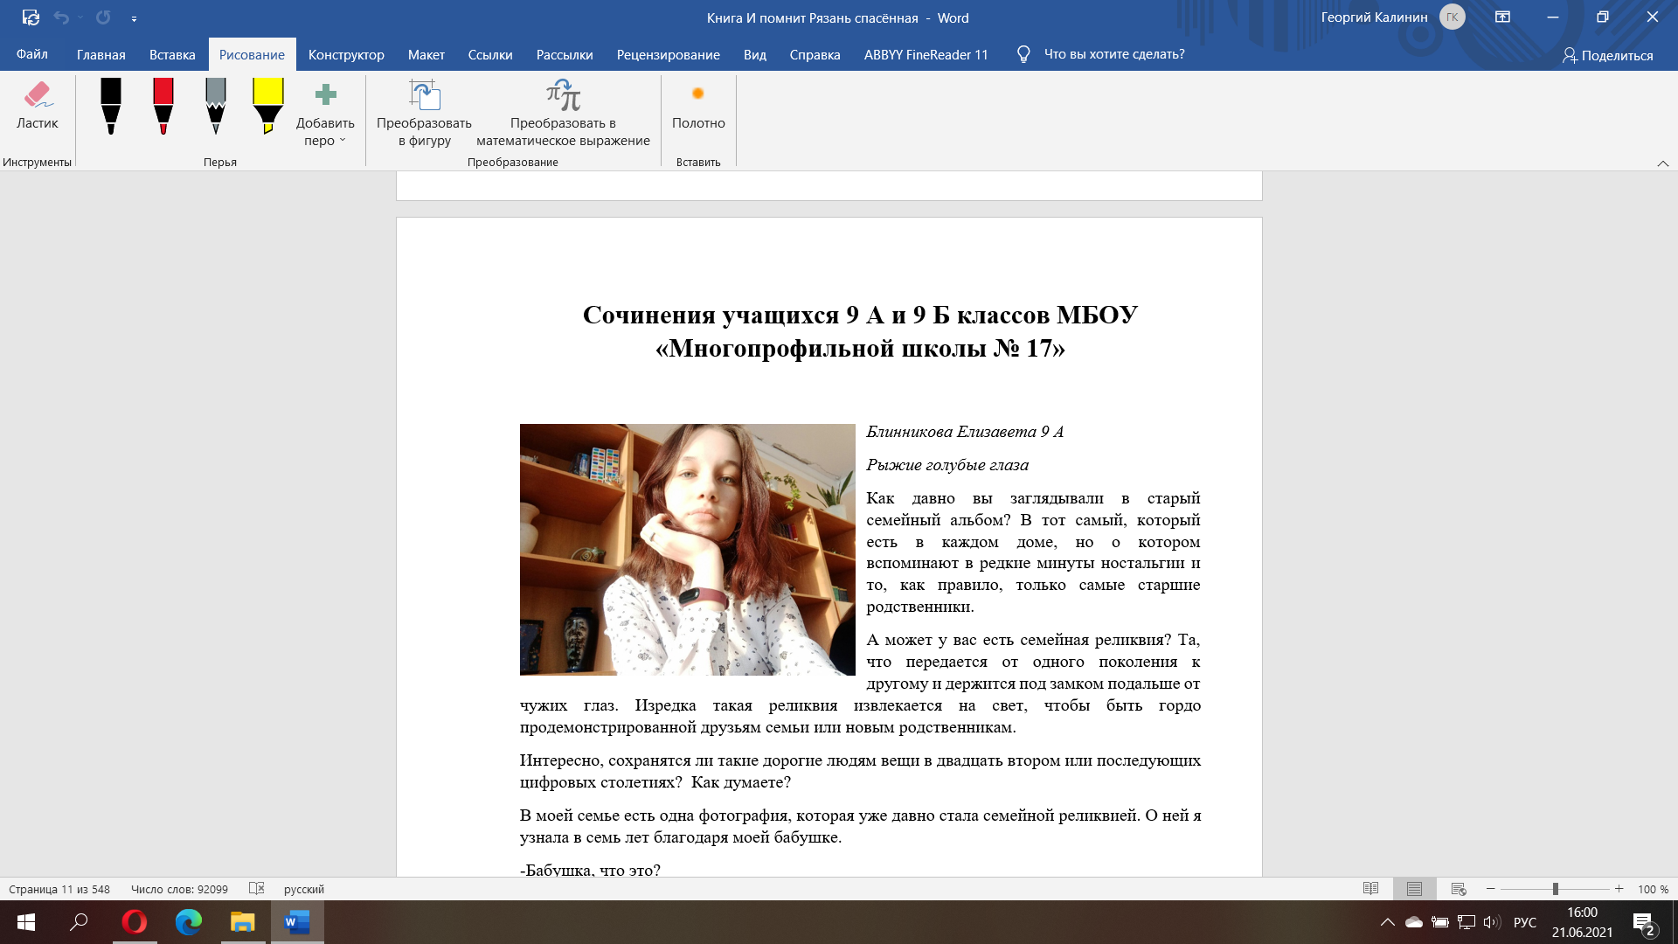Switch to the Ссылки tab
The width and height of the screenshot is (1678, 944).
pyautogui.click(x=490, y=54)
